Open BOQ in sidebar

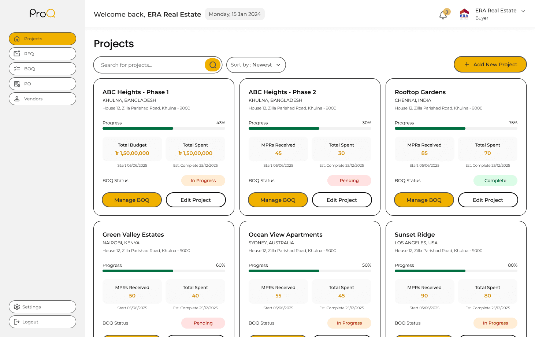click(x=42, y=69)
